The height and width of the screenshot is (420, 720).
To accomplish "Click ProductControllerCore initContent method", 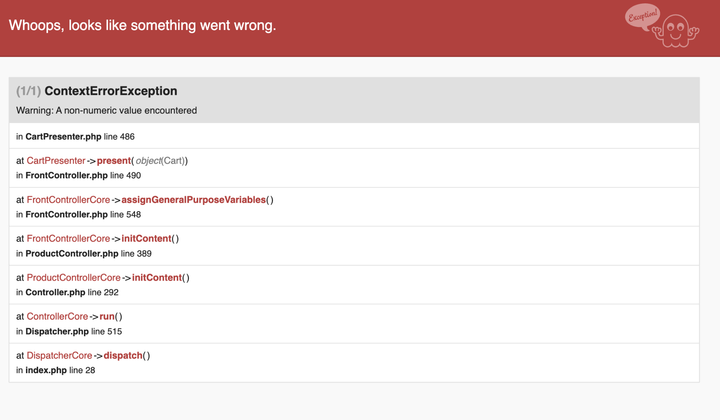I will tap(157, 278).
